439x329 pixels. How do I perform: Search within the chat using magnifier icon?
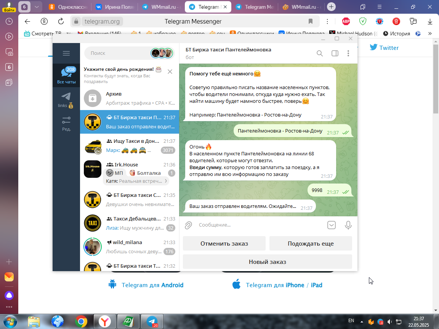pos(319,53)
